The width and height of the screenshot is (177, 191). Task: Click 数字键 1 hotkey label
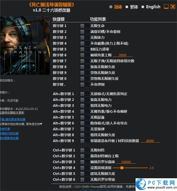[60, 26]
